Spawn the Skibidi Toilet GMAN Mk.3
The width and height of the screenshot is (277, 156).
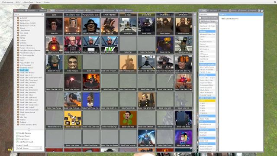pyautogui.click(x=146, y=101)
